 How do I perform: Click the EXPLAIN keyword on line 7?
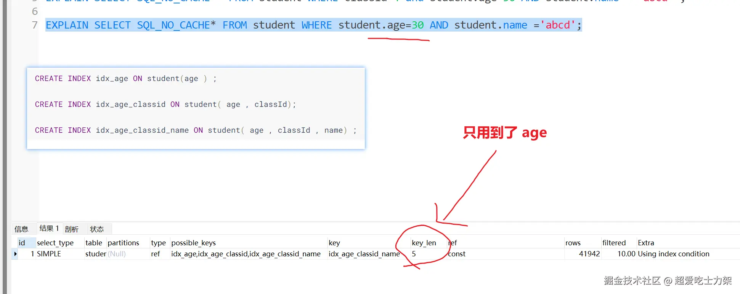[x=67, y=25]
